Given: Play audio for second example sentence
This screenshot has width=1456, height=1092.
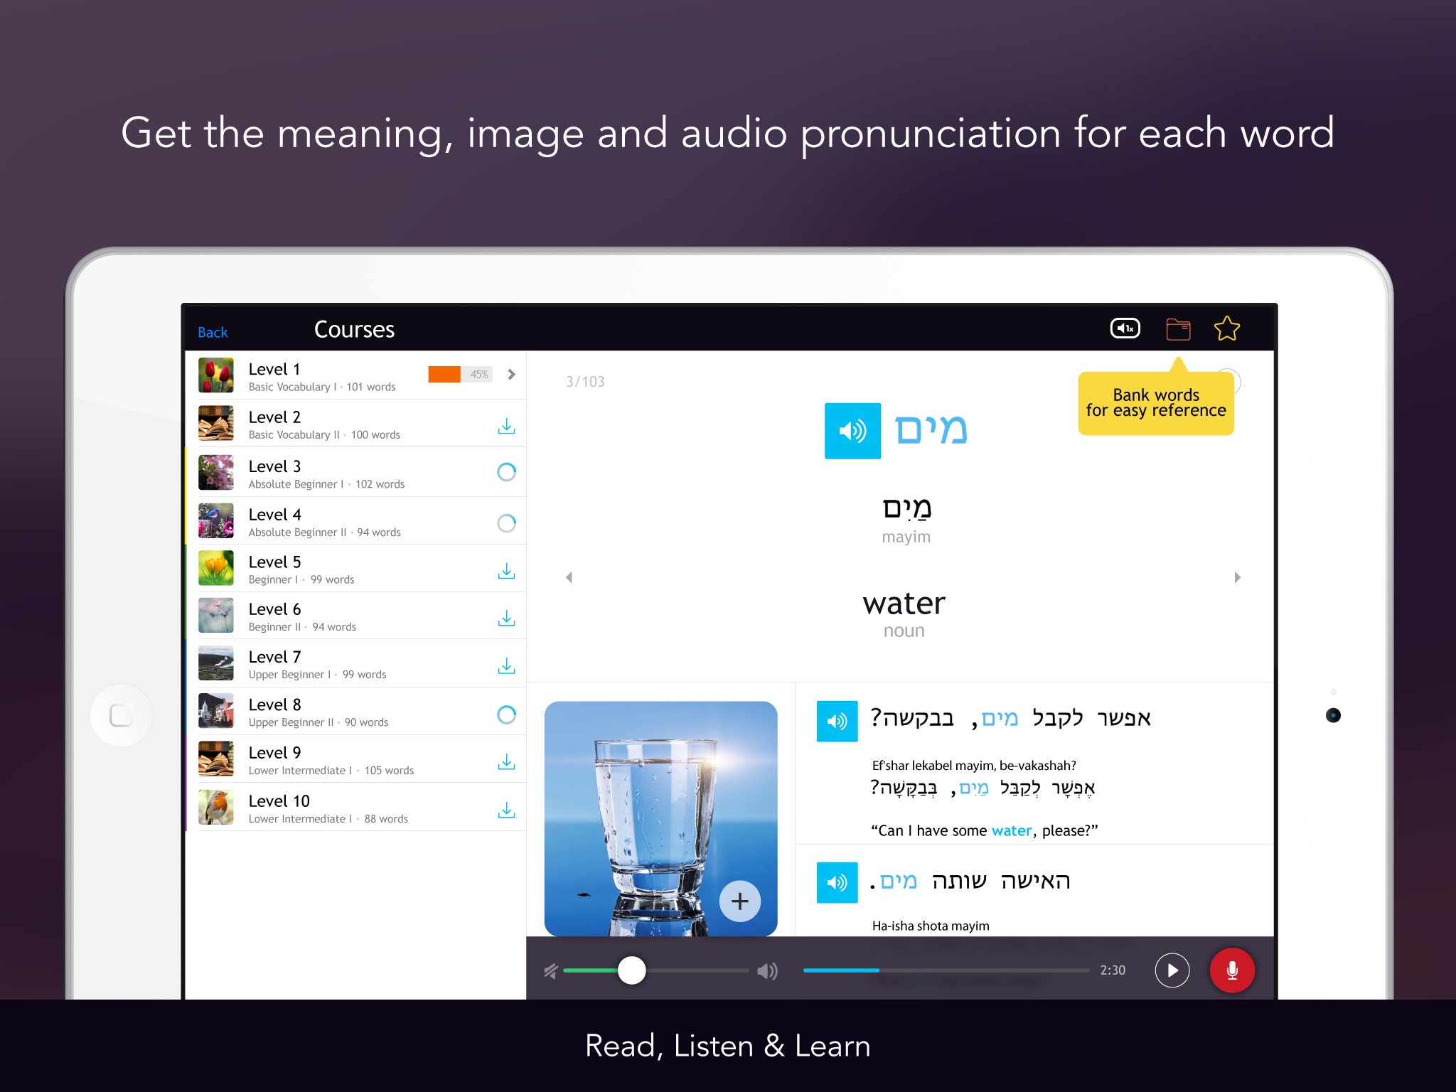Looking at the screenshot, I should (x=837, y=882).
